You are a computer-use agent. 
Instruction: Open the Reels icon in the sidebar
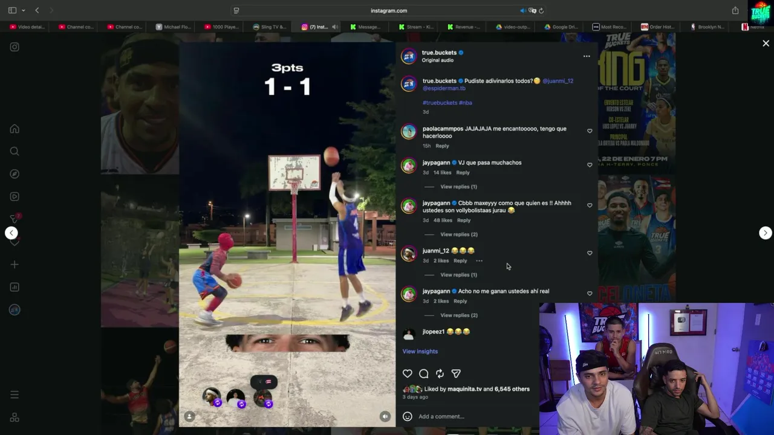(x=15, y=196)
